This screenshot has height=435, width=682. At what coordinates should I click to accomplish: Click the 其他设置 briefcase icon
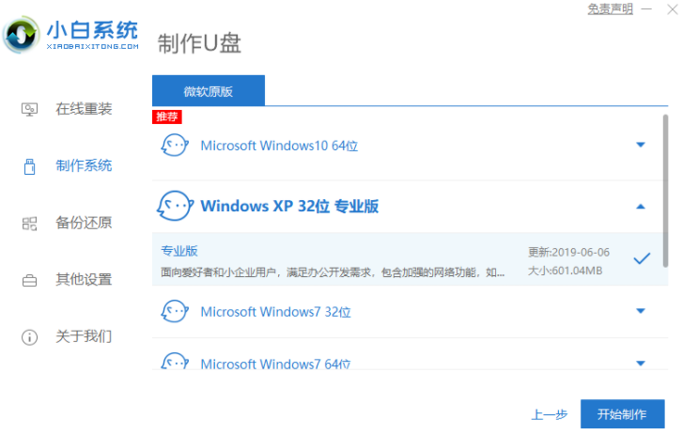pos(29,280)
